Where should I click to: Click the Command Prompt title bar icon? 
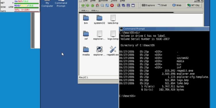[x=121, y=29]
